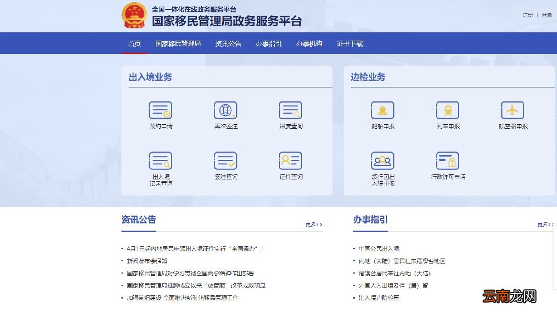Open the 新闻发布会通知 news item
557x312 pixels.
[x=147, y=261]
